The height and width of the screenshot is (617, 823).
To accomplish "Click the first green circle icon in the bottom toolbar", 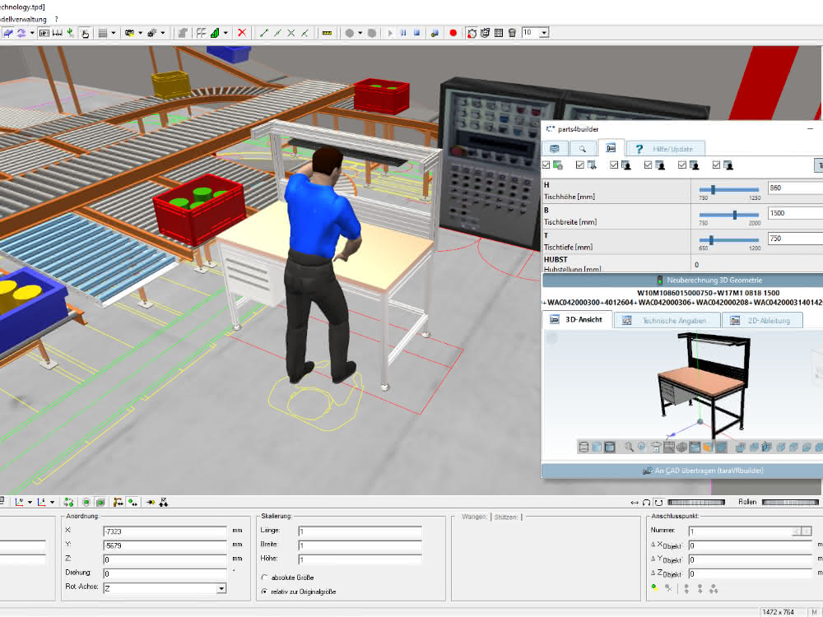I will pos(86,502).
